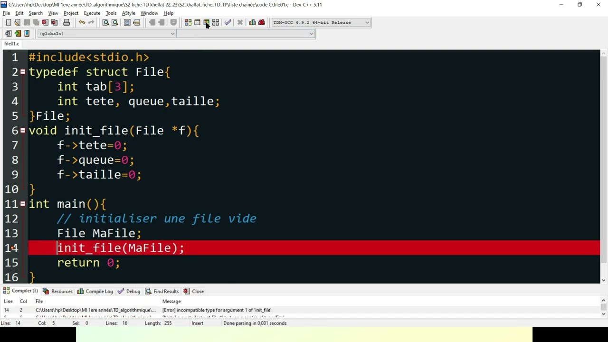This screenshot has height=342, width=608.
Task: Click the Compile & Run icon
Action: click(206, 22)
